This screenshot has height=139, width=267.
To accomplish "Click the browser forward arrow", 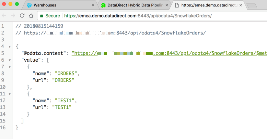I will tap(13, 16).
